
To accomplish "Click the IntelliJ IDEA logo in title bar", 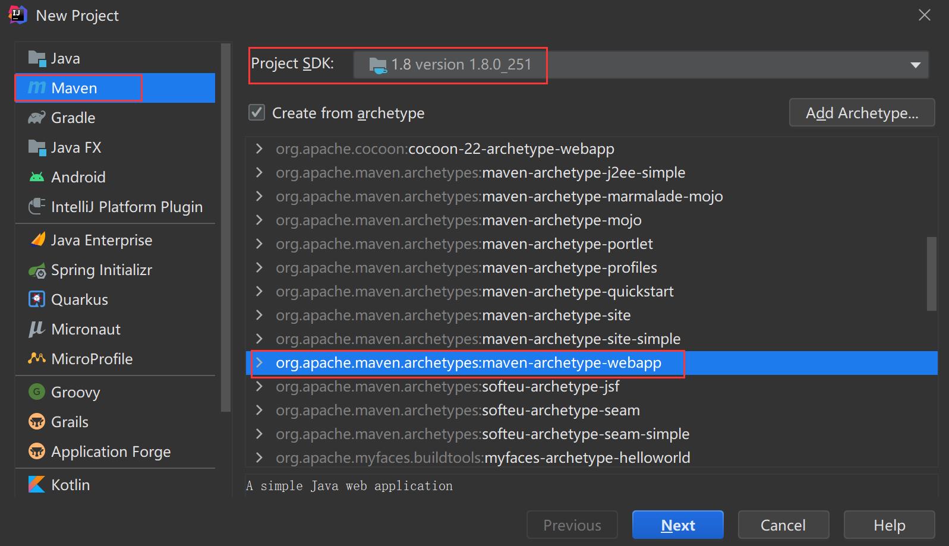I will coord(18,15).
